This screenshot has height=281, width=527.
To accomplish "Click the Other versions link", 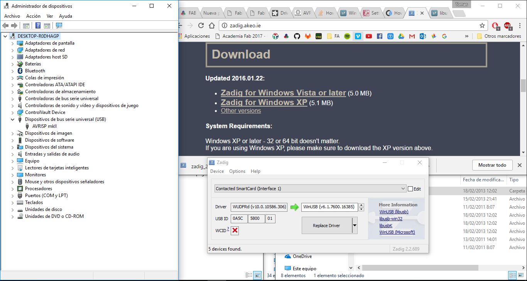I will (241, 111).
